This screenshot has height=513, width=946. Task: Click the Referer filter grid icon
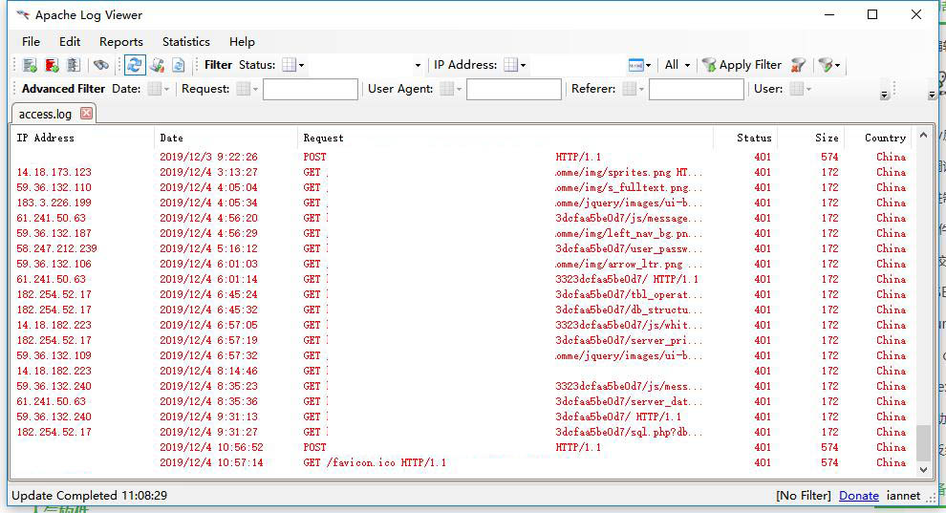pyautogui.click(x=630, y=89)
